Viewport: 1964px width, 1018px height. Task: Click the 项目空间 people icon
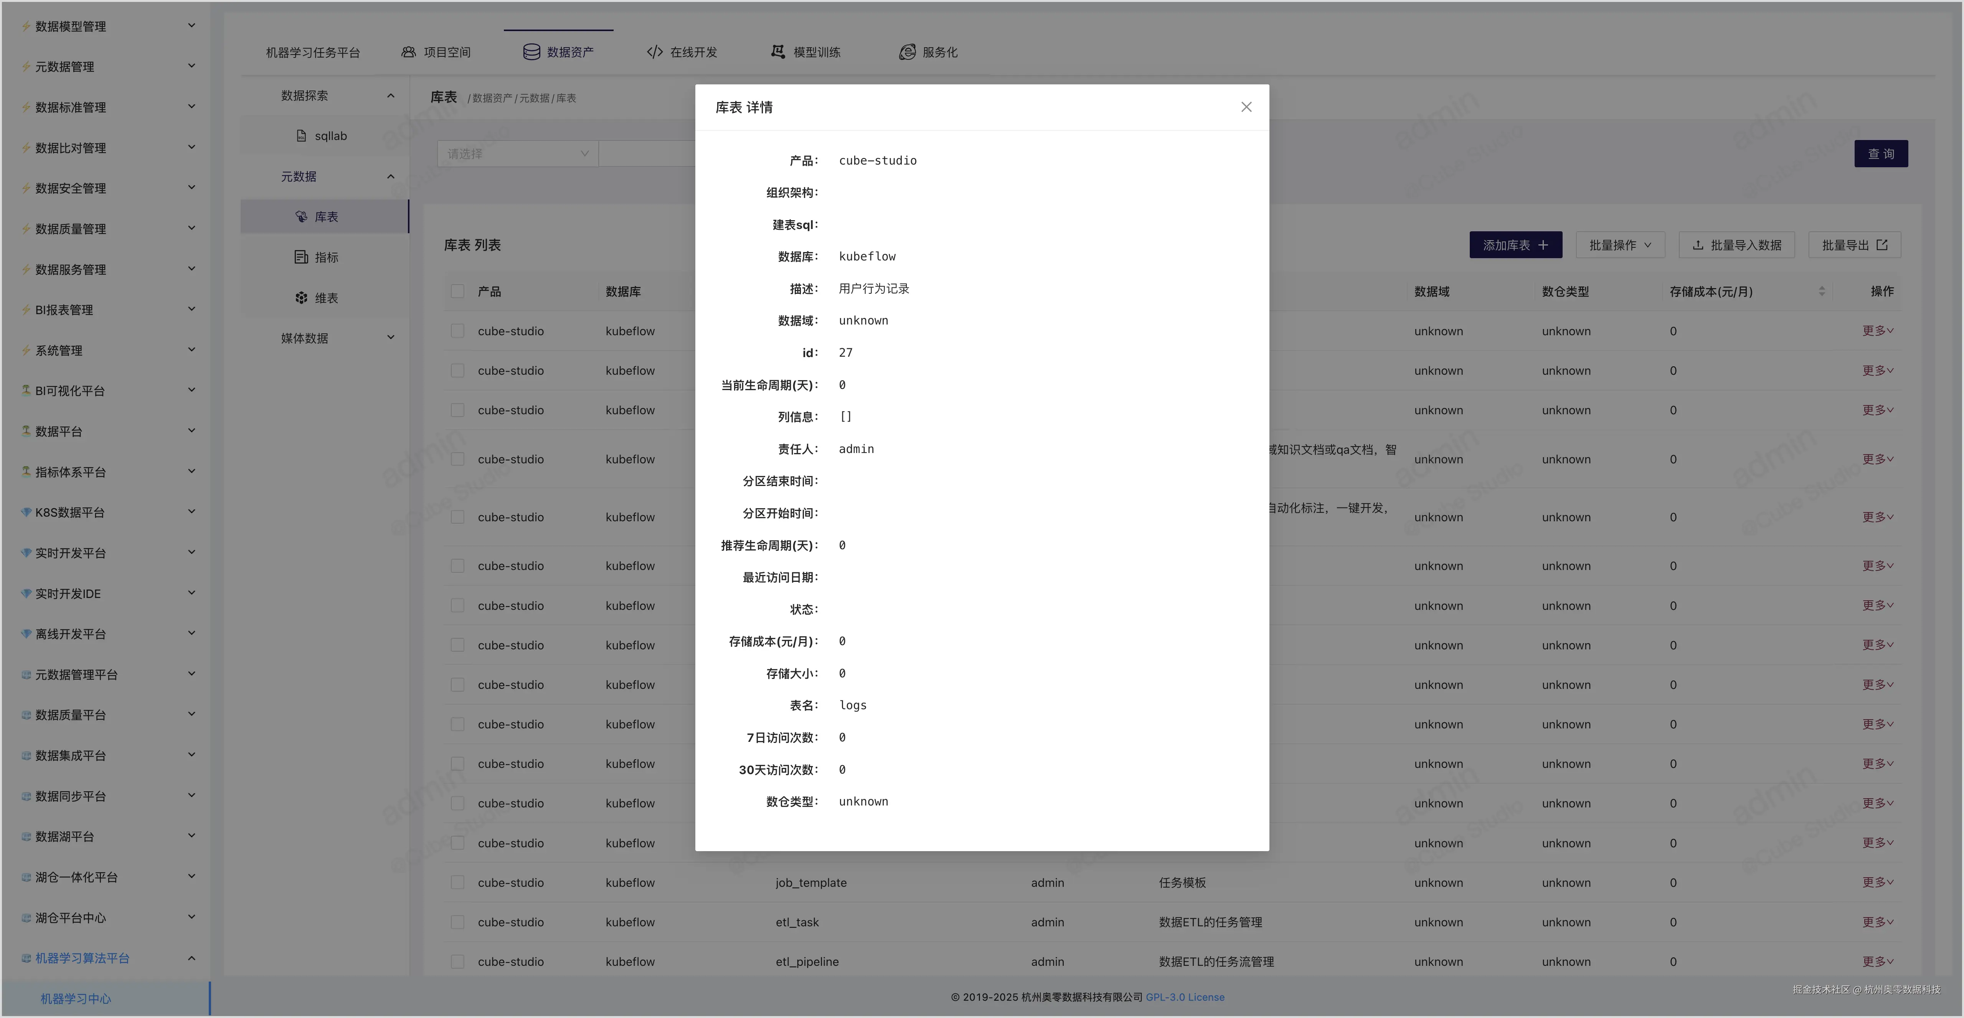pos(409,52)
